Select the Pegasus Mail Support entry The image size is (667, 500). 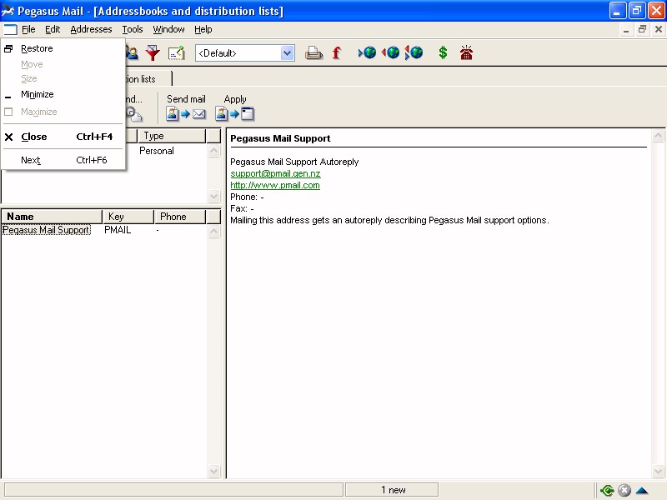(47, 230)
